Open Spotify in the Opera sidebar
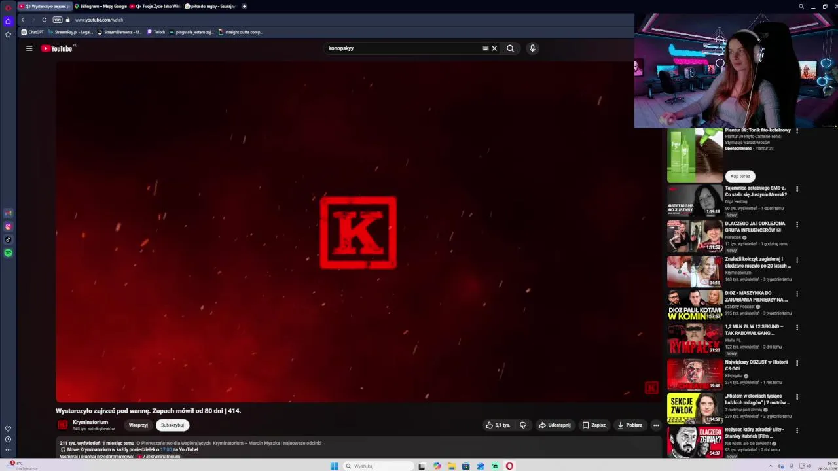This screenshot has height=471, width=838. coord(8,253)
